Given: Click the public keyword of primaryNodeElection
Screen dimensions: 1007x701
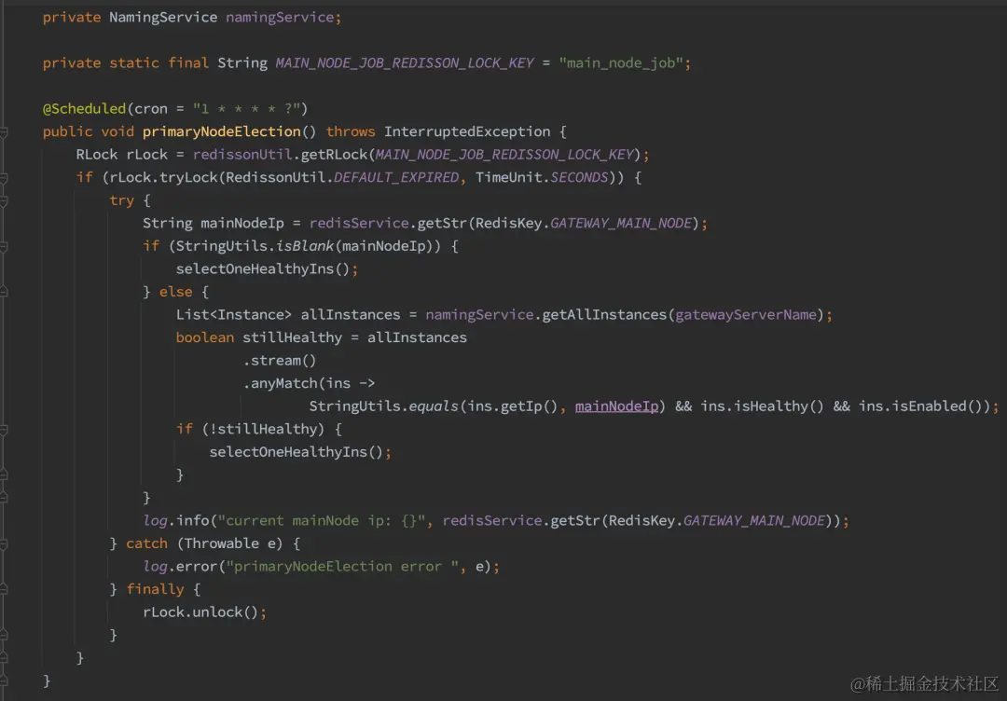Looking at the screenshot, I should (x=67, y=131).
